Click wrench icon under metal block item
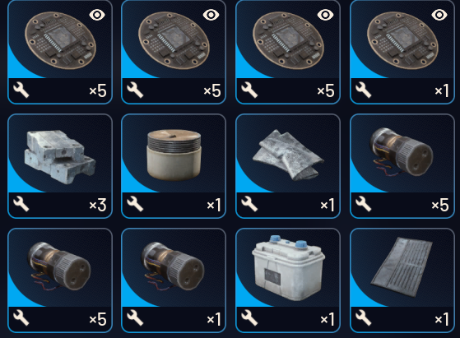 (x=21, y=204)
